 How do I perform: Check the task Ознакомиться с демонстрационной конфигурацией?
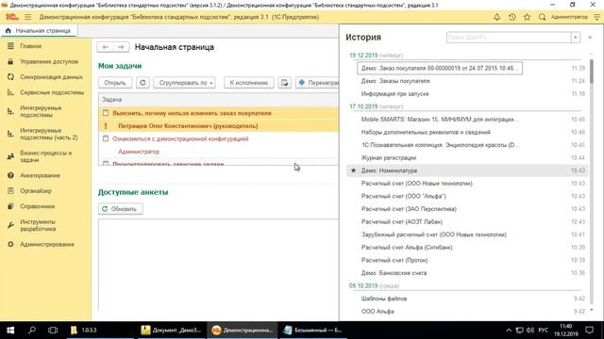pyautogui.click(x=106, y=138)
